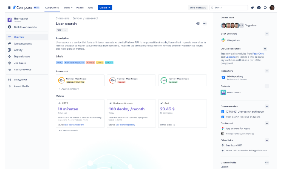Add a project with plus icon
Viewport: 281px width, 172px height.
point(267,86)
